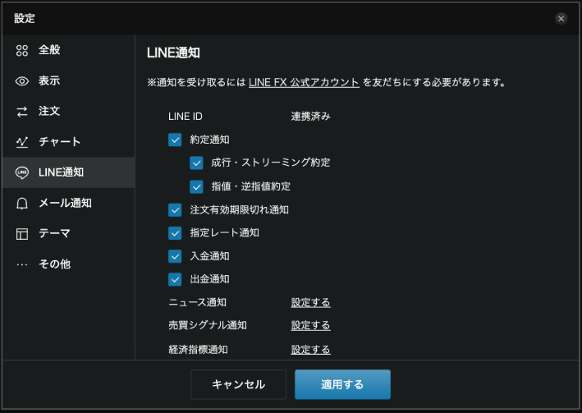Screen dimensions: 582x413
Task: Click the テーマ layout icon
Action: 22,234
